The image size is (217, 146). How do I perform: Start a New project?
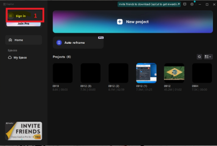tap(133, 22)
